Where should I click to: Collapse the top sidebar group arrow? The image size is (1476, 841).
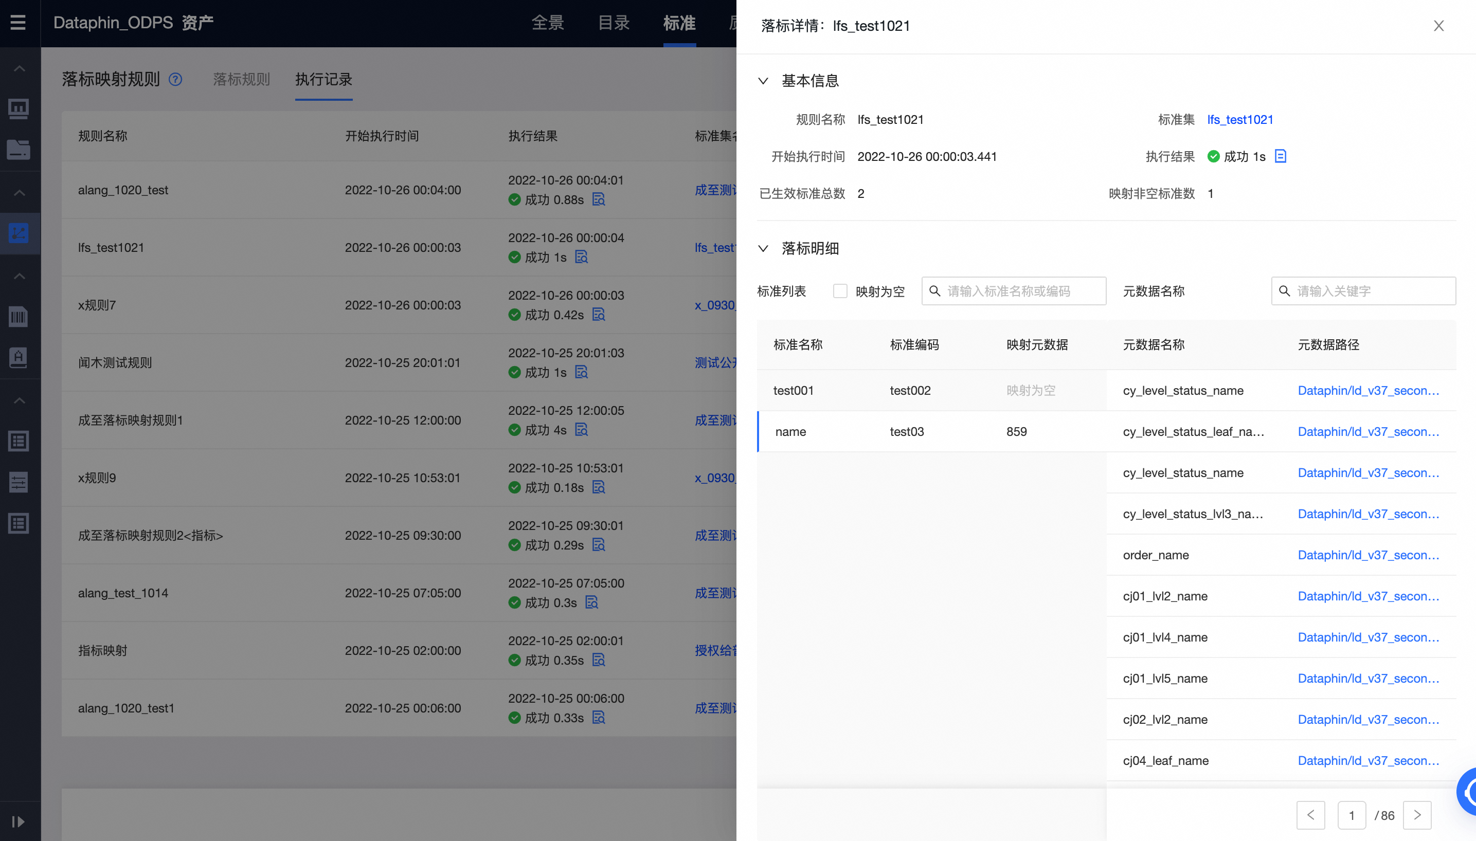tap(19, 68)
